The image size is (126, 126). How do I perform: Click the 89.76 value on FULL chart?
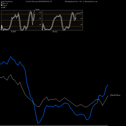coord(79,13)
